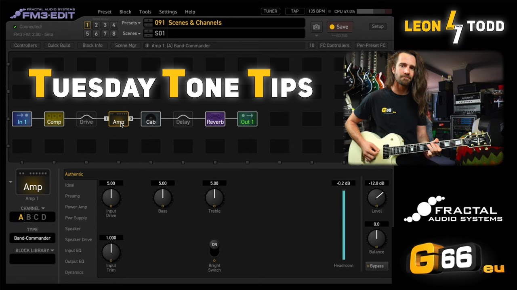
Task: Click the large Amp block icon in editor
Action: click(x=33, y=182)
